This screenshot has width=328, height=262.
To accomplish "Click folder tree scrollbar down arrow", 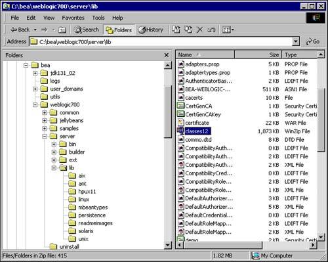I will pos(168,245).
